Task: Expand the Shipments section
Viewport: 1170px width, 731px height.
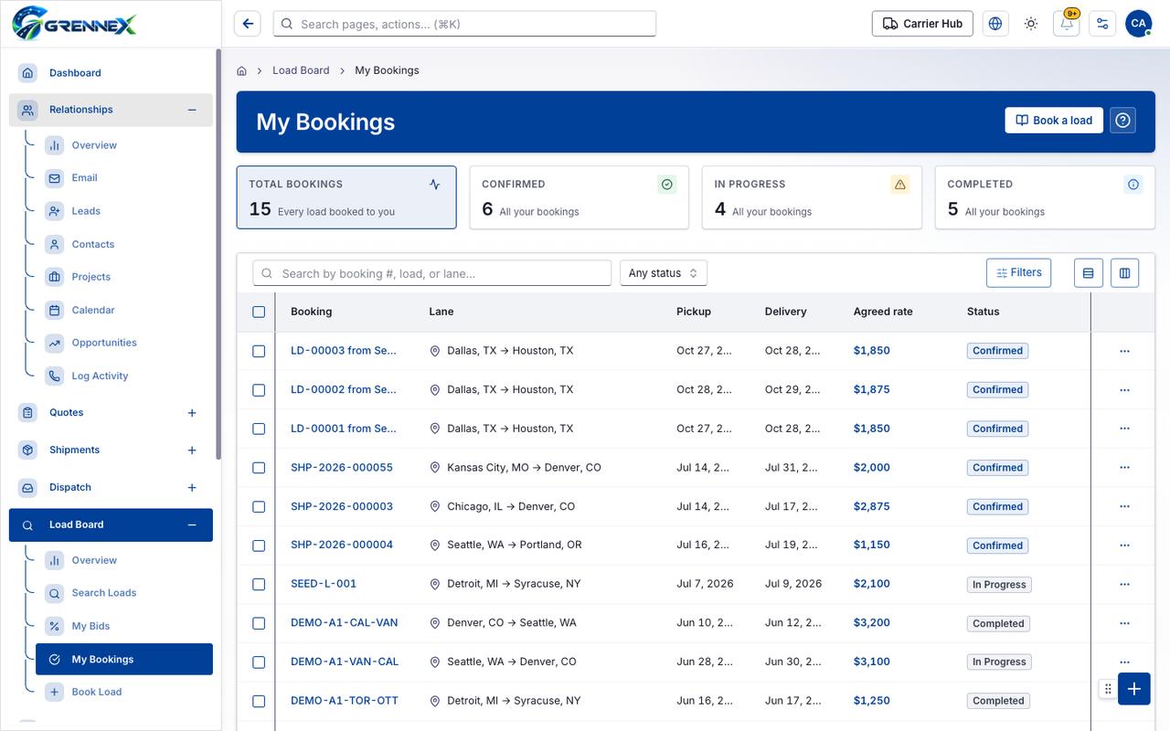Action: point(192,450)
